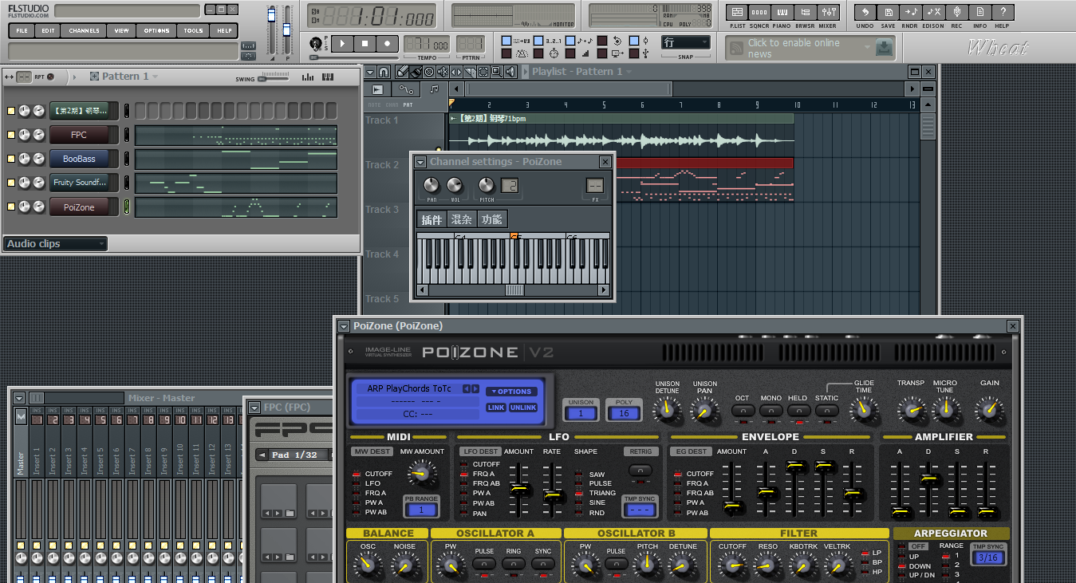Open the EDISON audio editor icon
The height and width of the screenshot is (583, 1076).
click(933, 13)
